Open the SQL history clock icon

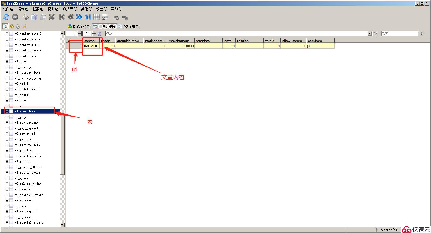(18, 26)
